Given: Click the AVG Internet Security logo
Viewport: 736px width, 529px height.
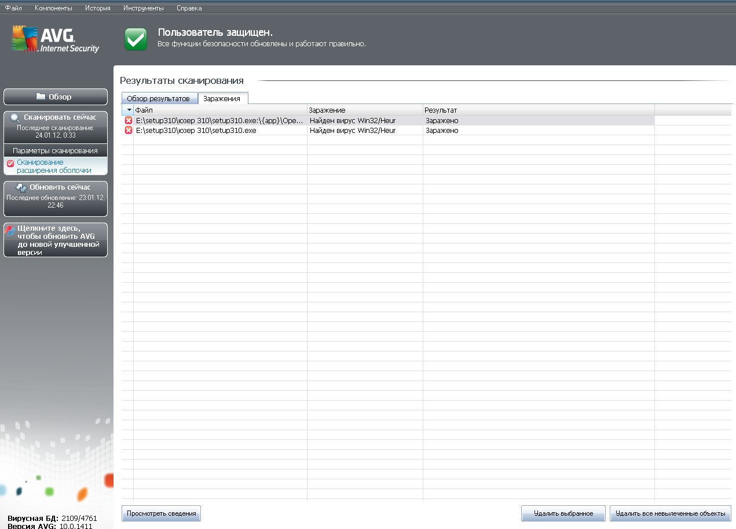Looking at the screenshot, I should [56, 40].
